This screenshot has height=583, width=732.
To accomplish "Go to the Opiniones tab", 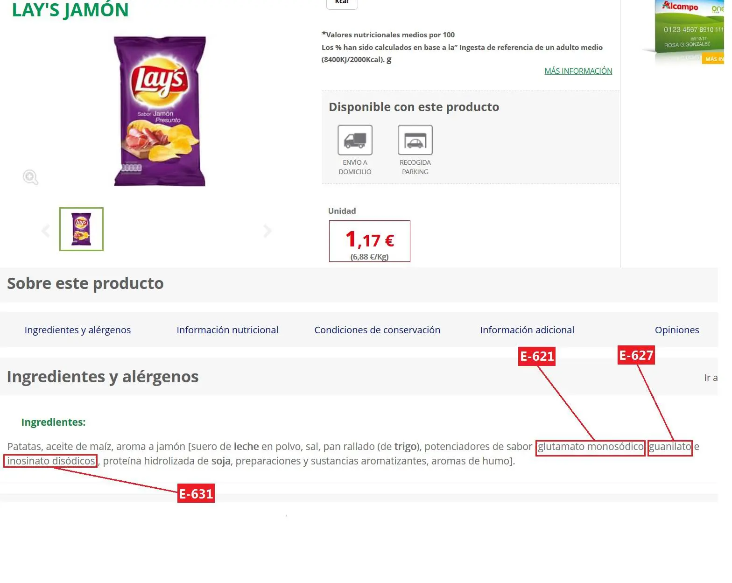I will [677, 330].
